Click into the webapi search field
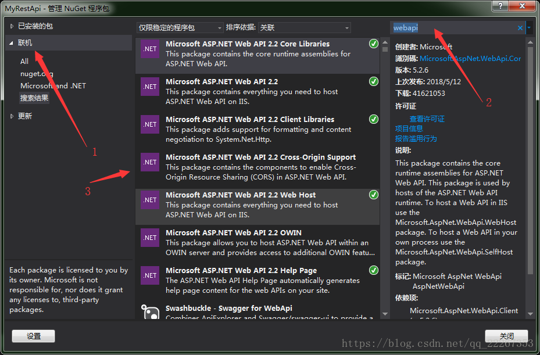Viewport: 540px width, 355px height. (x=453, y=28)
